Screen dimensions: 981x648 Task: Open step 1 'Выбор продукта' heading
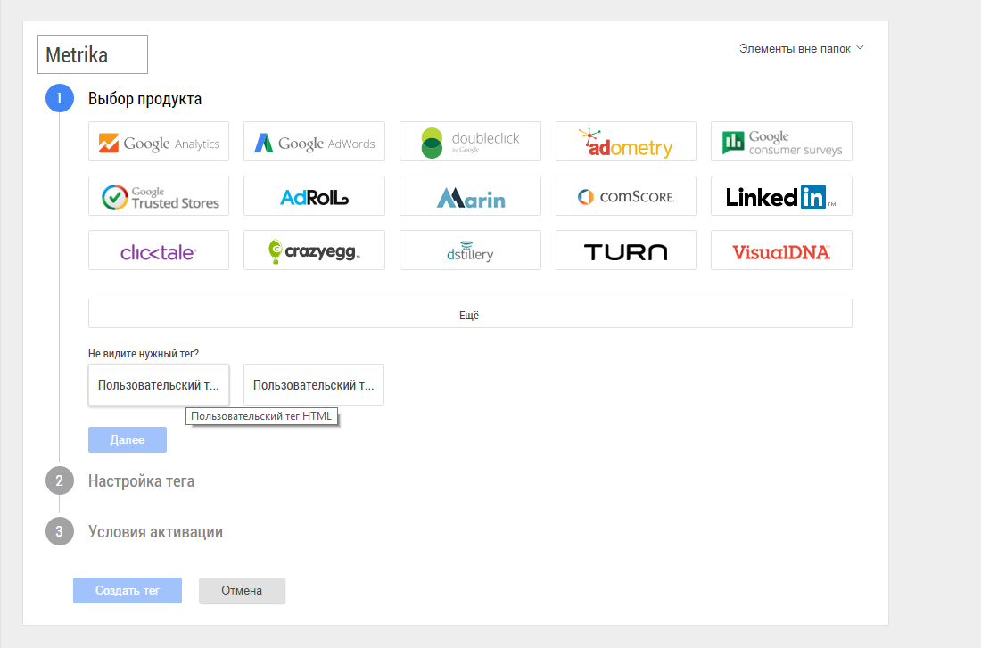pos(144,99)
